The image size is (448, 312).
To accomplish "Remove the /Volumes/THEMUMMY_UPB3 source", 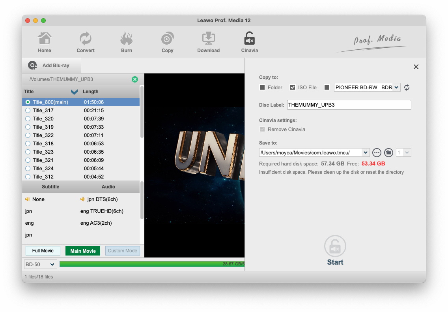I will pos(135,79).
